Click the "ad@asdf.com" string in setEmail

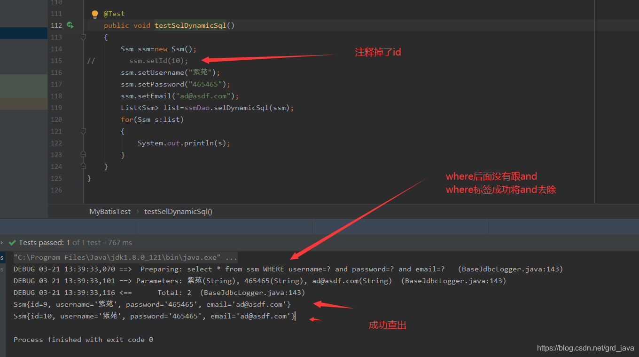click(x=205, y=96)
